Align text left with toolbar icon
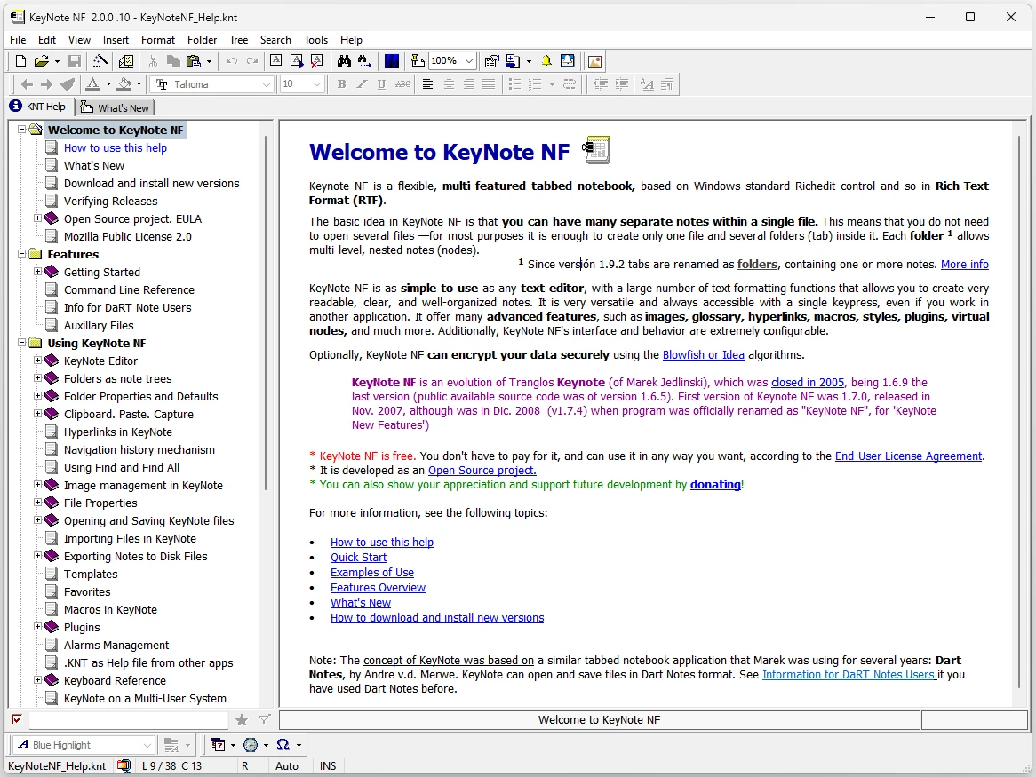 coord(428,84)
